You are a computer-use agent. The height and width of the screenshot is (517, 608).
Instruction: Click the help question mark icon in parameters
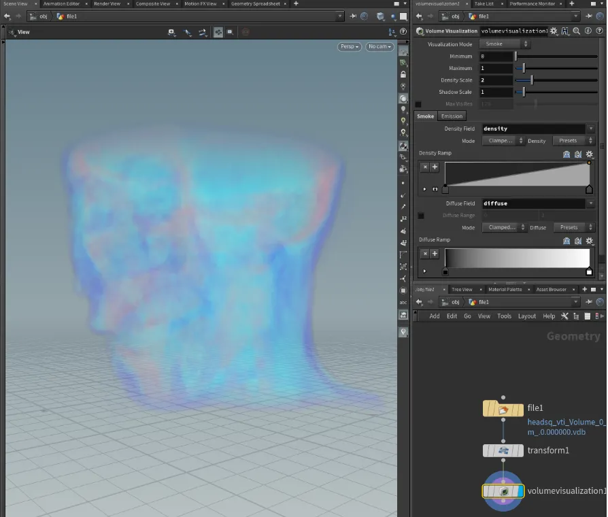coord(598,31)
